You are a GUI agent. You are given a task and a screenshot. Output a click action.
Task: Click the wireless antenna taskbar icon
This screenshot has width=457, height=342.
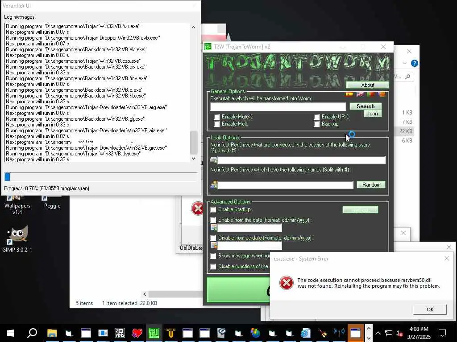point(339,333)
